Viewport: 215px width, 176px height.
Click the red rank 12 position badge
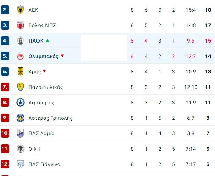tap(5, 164)
